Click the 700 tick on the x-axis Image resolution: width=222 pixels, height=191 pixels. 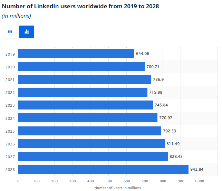[145, 181]
